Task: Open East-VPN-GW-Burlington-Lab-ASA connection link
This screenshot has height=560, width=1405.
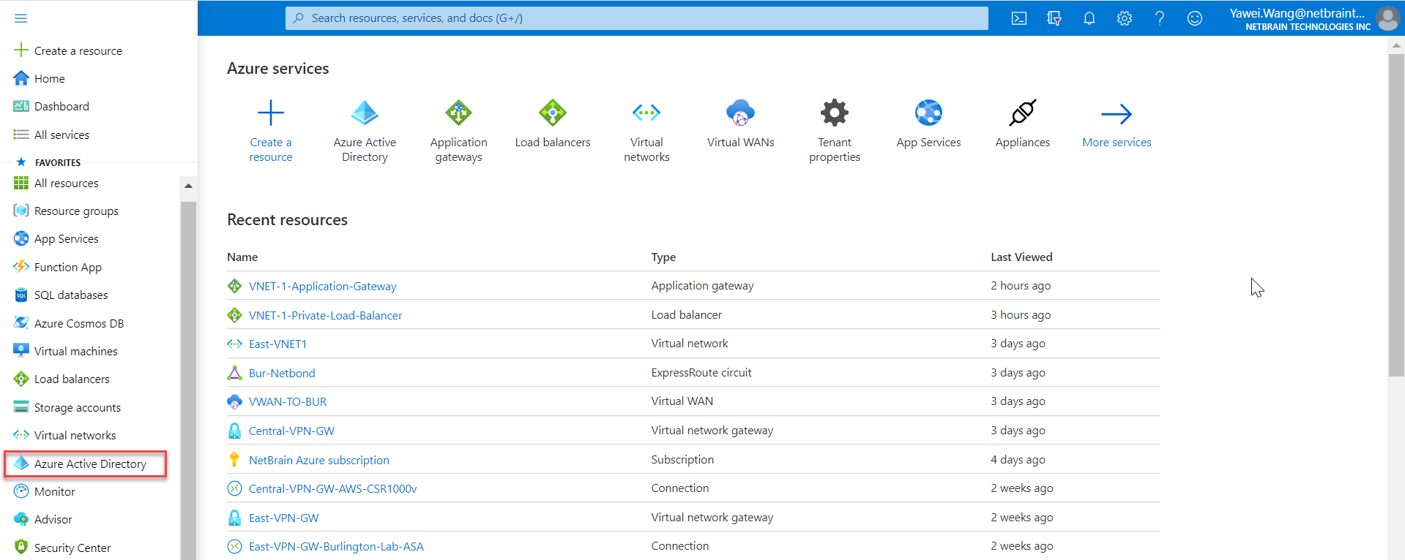Action: (336, 546)
